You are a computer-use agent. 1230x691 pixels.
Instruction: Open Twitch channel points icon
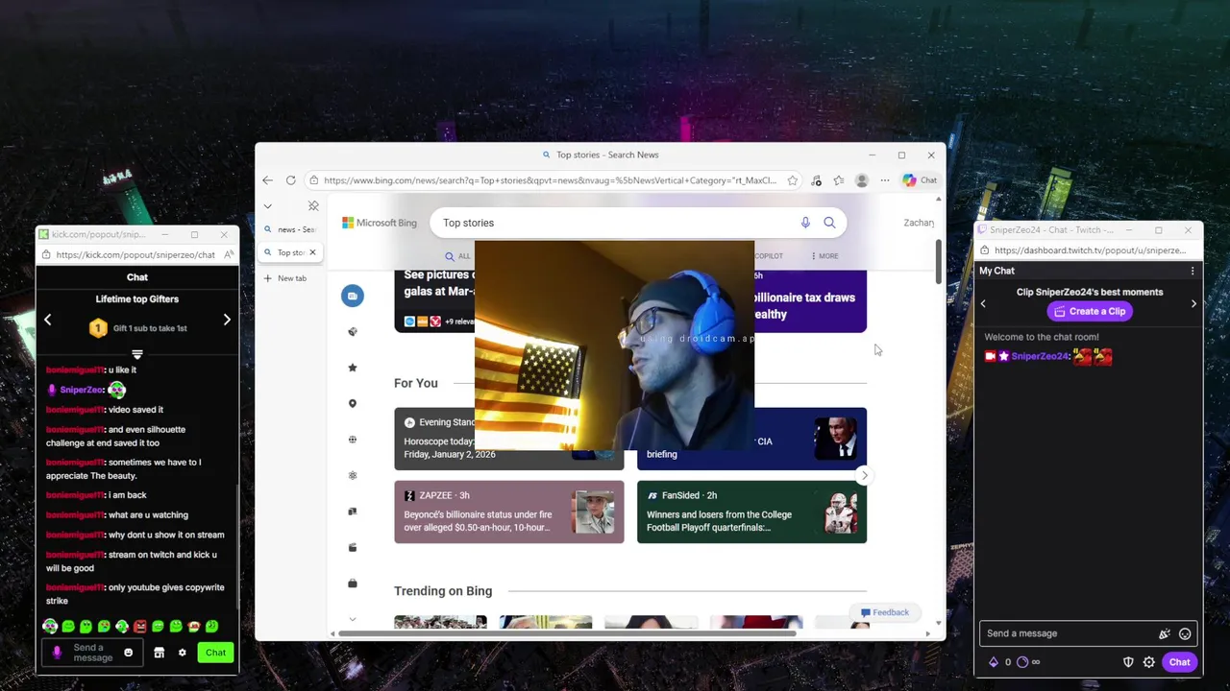click(x=1022, y=662)
